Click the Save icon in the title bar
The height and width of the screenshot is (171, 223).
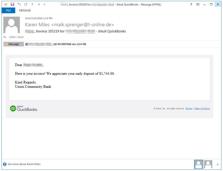click(x=12, y=5)
